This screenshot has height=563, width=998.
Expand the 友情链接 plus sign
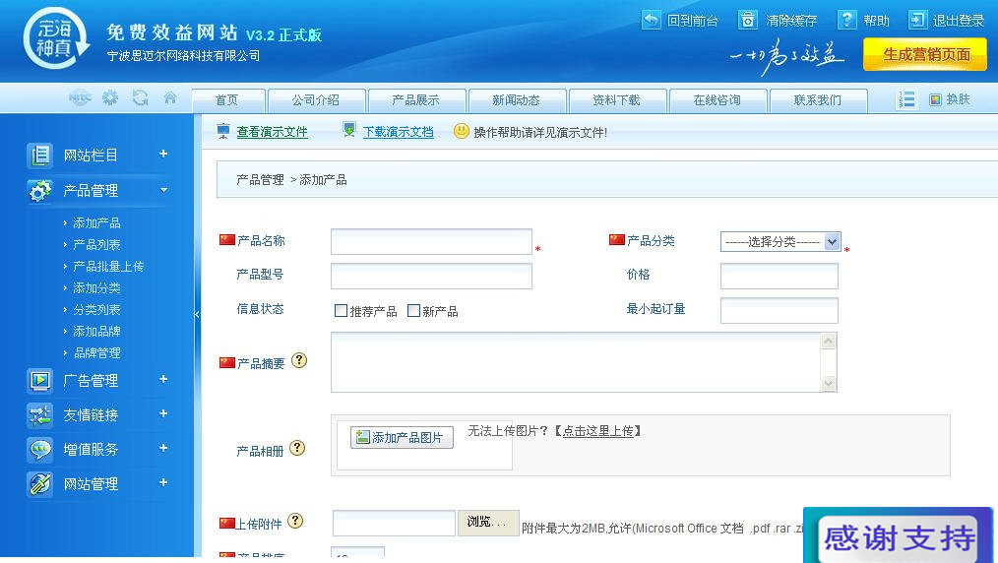pyautogui.click(x=163, y=413)
